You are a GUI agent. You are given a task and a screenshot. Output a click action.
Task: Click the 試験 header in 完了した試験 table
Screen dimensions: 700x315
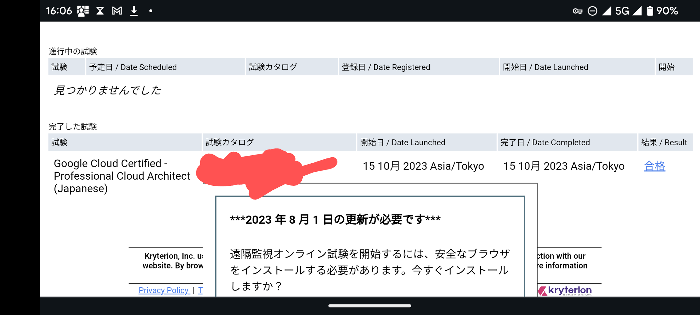click(125, 142)
